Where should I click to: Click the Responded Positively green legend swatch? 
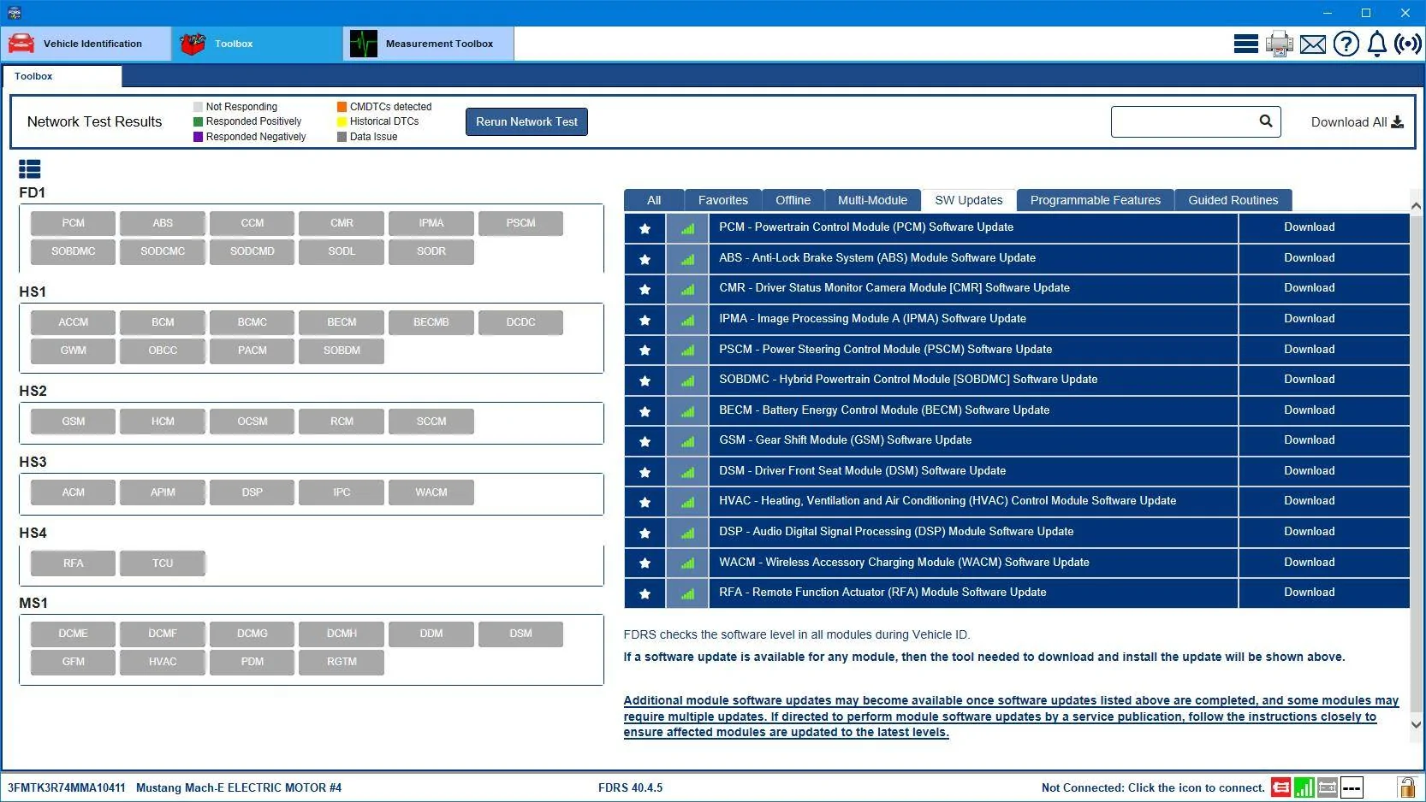tap(198, 121)
